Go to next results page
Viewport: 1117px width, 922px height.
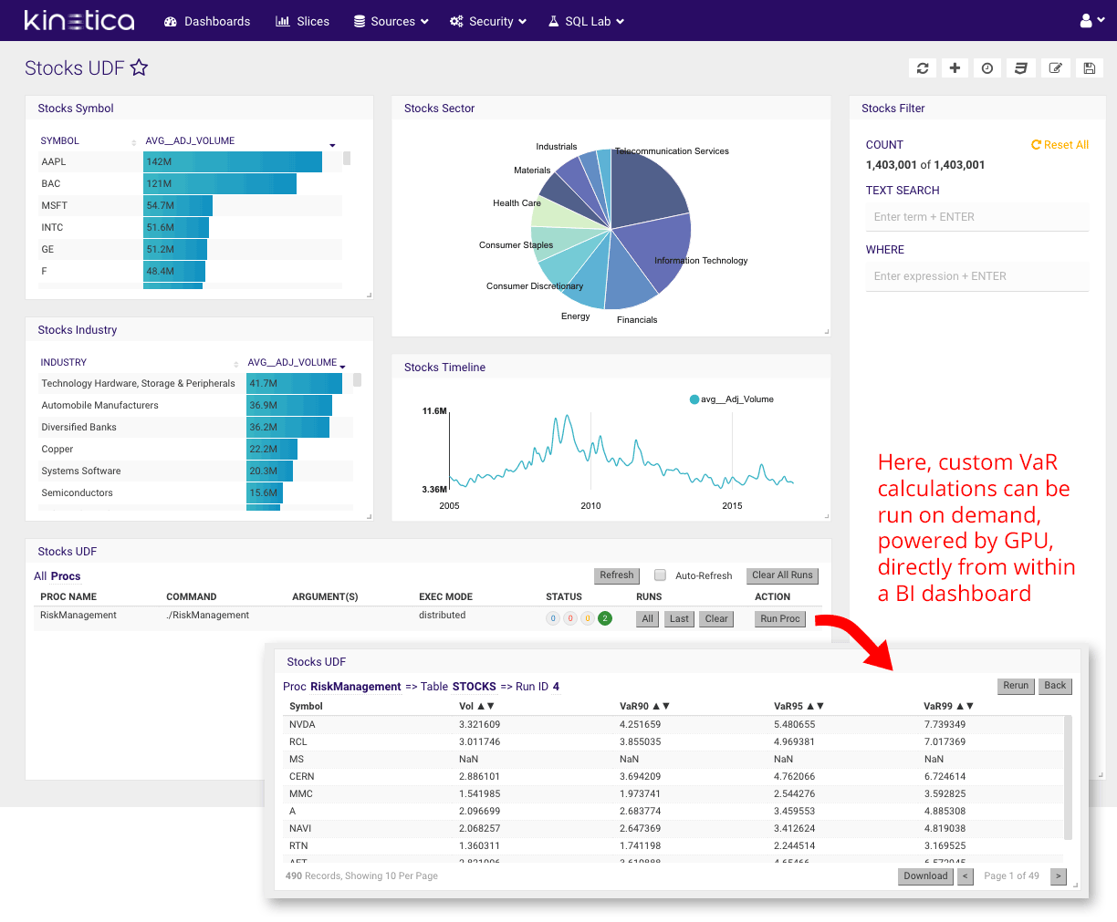pyautogui.click(x=1059, y=876)
